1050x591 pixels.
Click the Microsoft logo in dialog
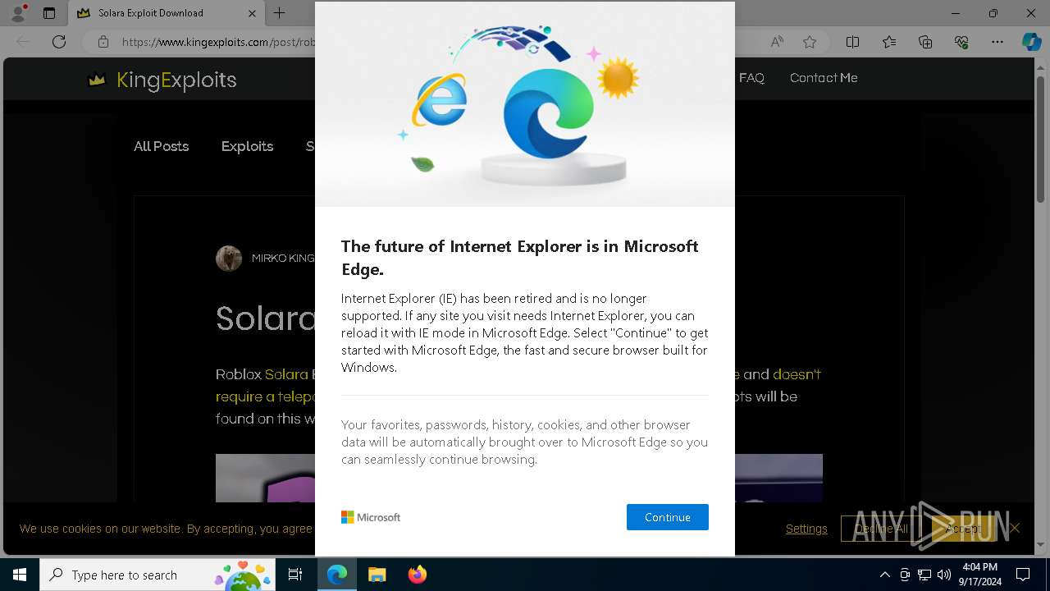(371, 517)
